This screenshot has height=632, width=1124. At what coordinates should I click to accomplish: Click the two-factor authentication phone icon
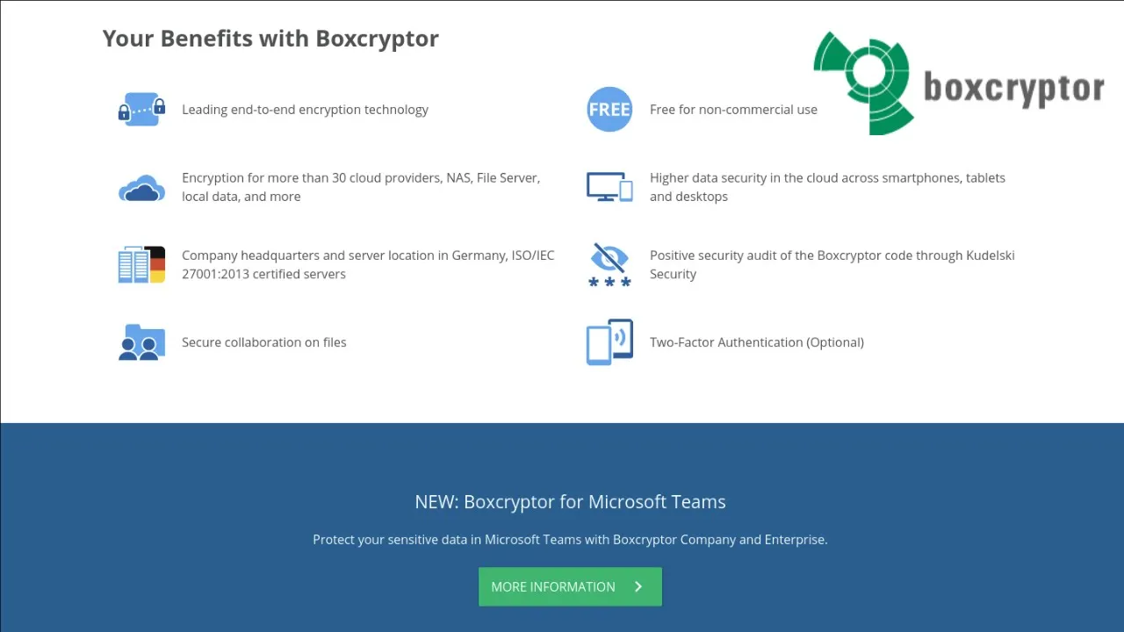(609, 342)
